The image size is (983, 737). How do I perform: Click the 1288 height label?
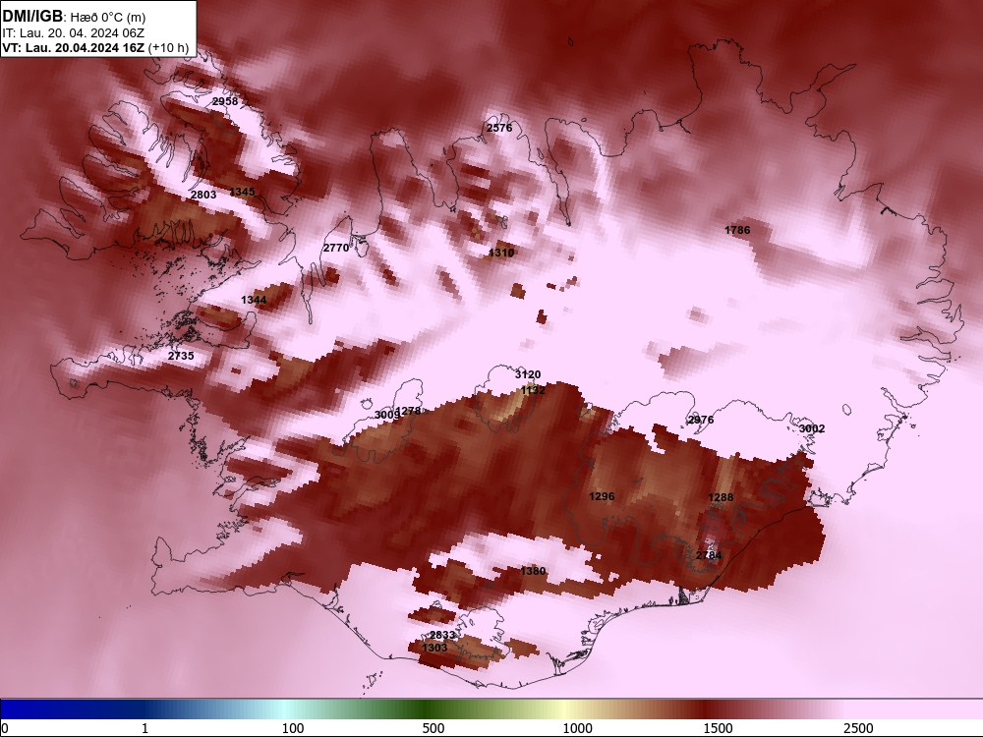click(721, 497)
